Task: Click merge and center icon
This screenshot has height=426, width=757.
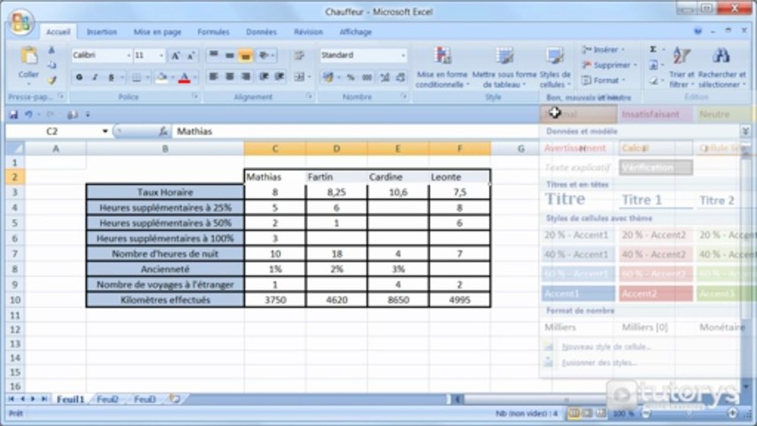Action: pos(299,77)
